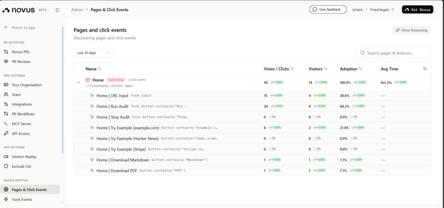Click cursor icon for Try Example (example.com)
This screenshot has height=208, width=444.
click(x=92, y=127)
